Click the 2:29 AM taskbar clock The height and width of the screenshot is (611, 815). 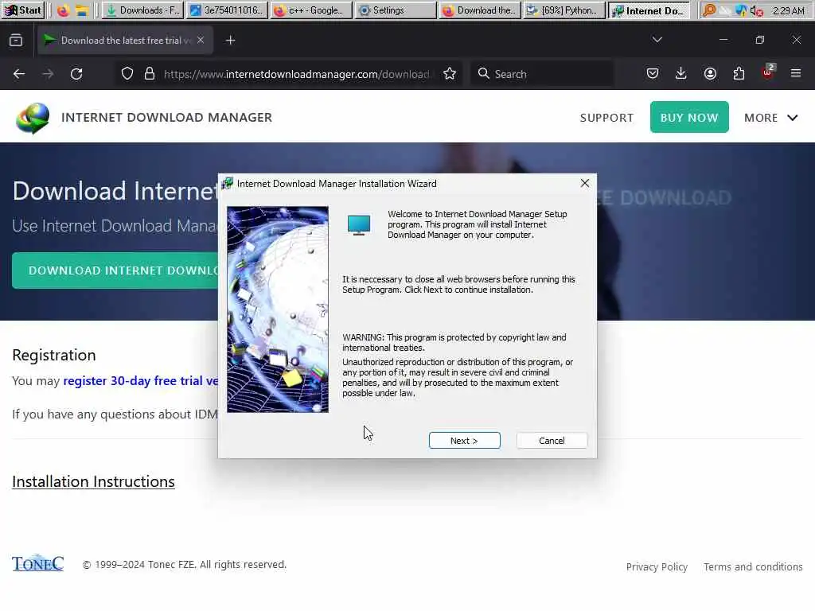[789, 10]
